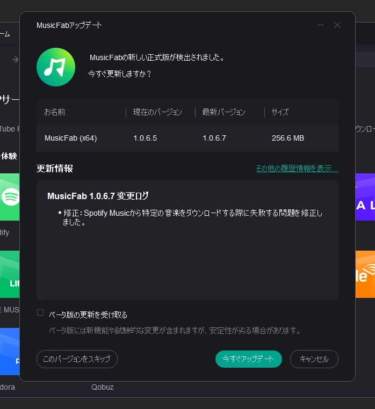The height and width of the screenshot is (409, 375).
Task: Click the MusicFab music note logo
Action: tap(56, 67)
